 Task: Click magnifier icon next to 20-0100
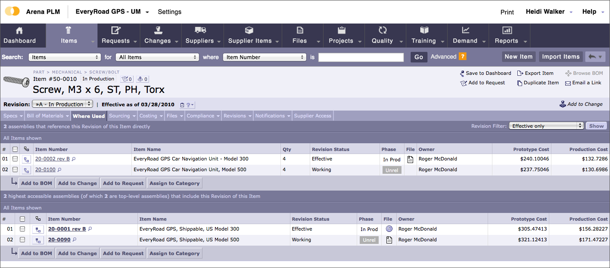pos(59,169)
